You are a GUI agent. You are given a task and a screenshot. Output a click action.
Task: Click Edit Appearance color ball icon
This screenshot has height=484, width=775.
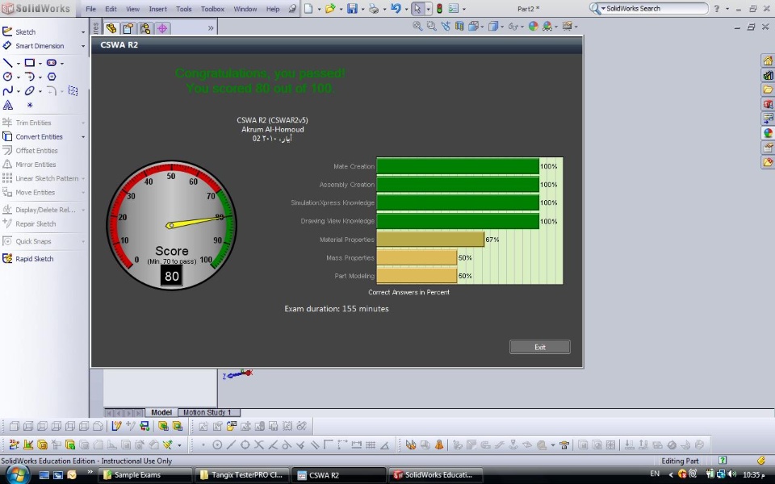(x=533, y=26)
